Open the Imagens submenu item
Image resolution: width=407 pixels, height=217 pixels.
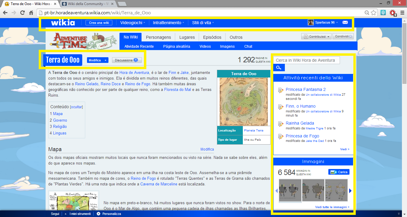(x=227, y=46)
